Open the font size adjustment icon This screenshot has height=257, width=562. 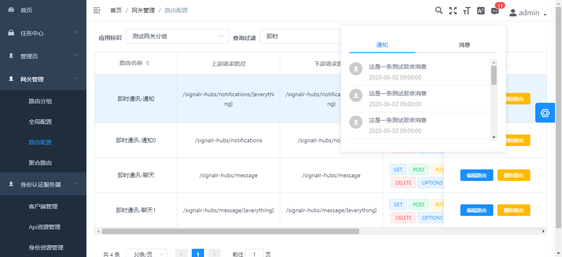click(467, 11)
